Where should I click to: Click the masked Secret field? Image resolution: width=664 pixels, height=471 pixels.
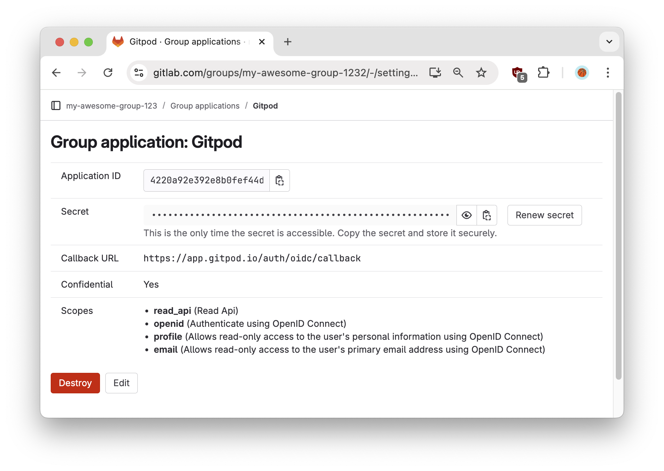pyautogui.click(x=300, y=215)
